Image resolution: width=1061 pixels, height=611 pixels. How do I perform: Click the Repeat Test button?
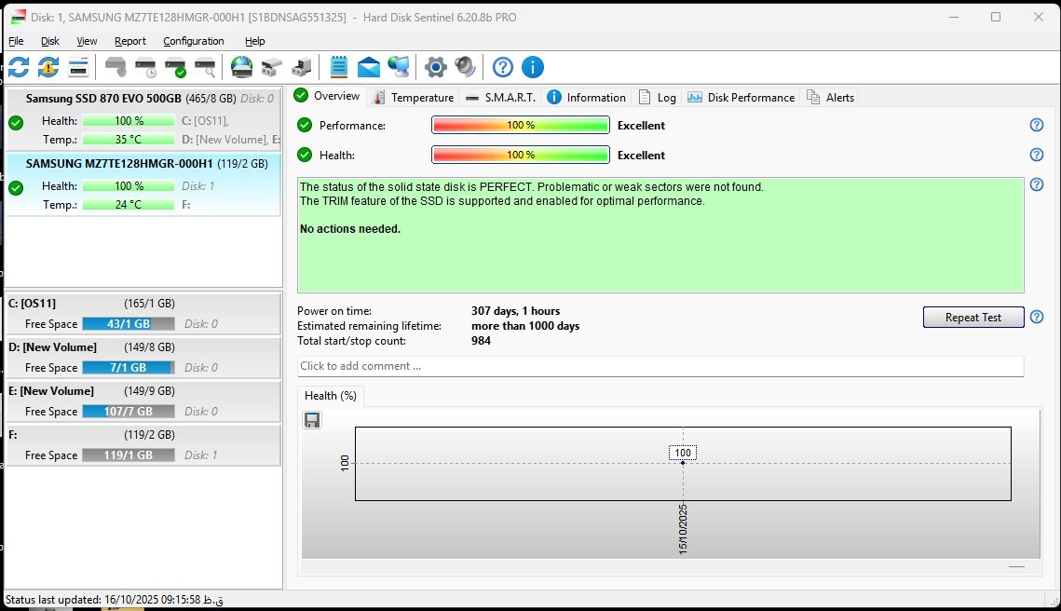(973, 318)
